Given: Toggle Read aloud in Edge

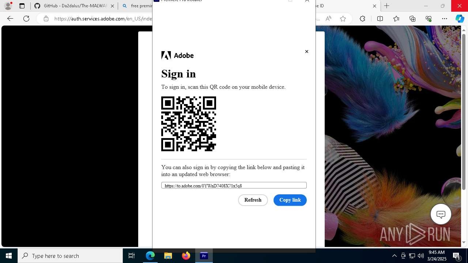Looking at the screenshot, I should coord(328,19).
